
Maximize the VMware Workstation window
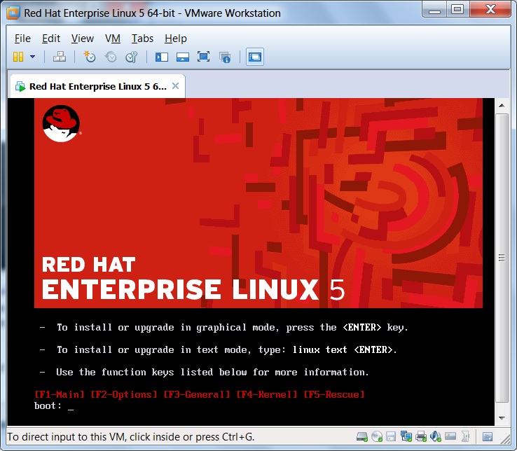click(x=457, y=10)
